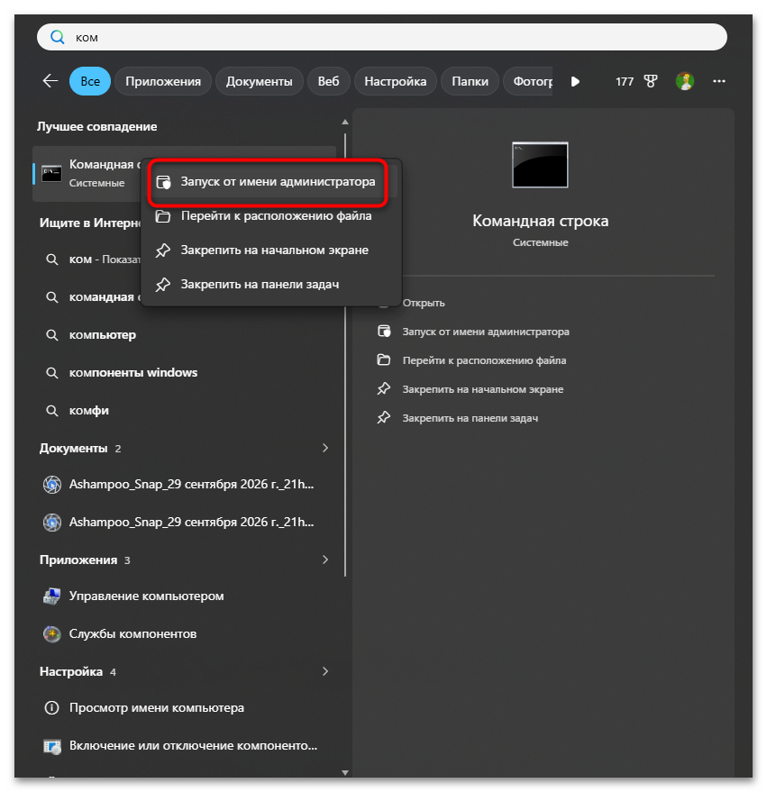Click into the search field containing ком
This screenshot has width=767, height=792.
[x=382, y=37]
